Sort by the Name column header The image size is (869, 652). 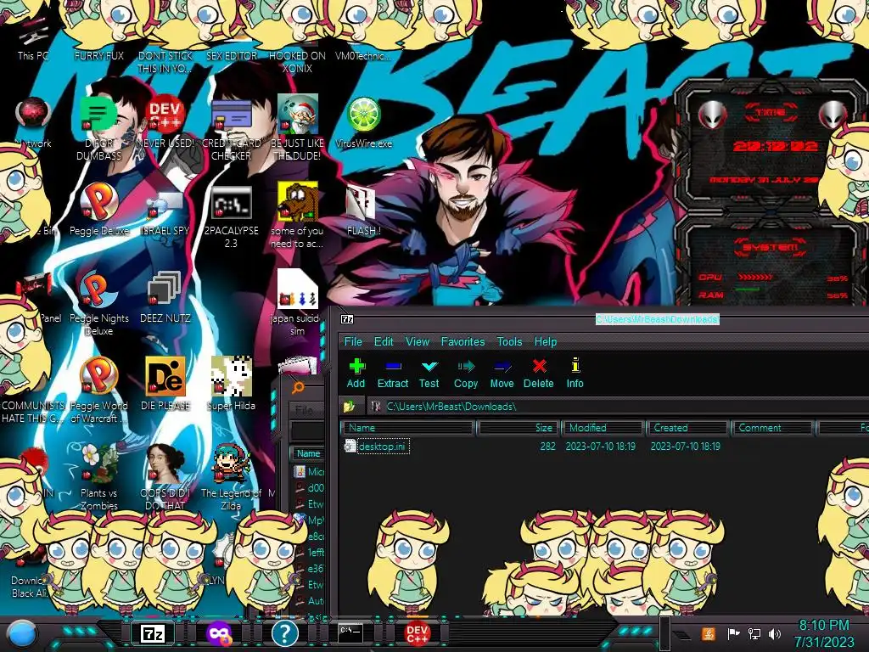(407, 428)
